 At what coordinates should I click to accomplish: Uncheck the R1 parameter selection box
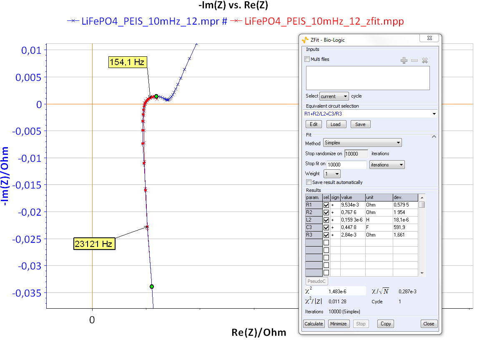click(x=326, y=204)
